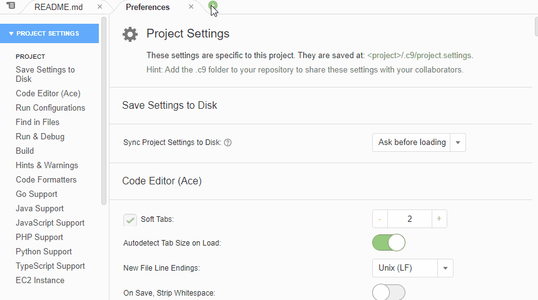Open the New File Line Endings dropdown
The width and height of the screenshot is (538, 300).
pos(413,267)
